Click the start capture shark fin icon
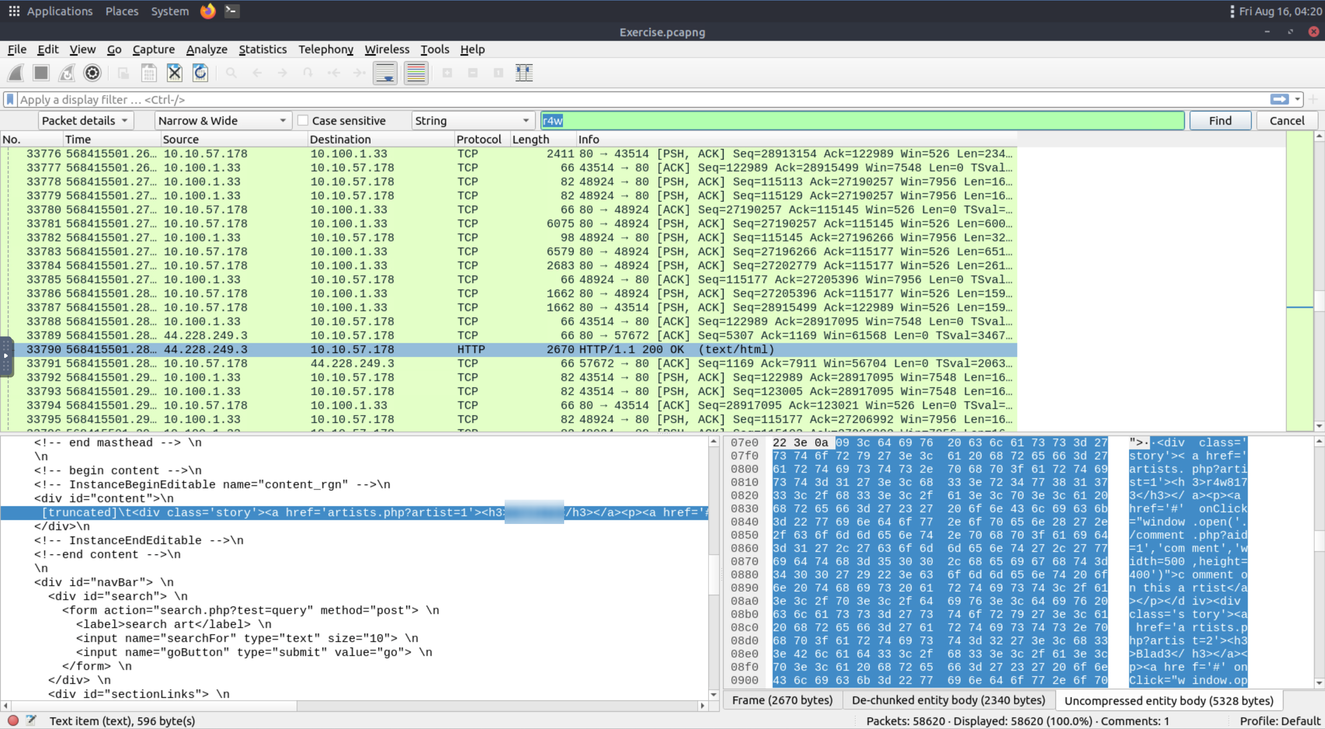The height and width of the screenshot is (729, 1325). tap(16, 73)
